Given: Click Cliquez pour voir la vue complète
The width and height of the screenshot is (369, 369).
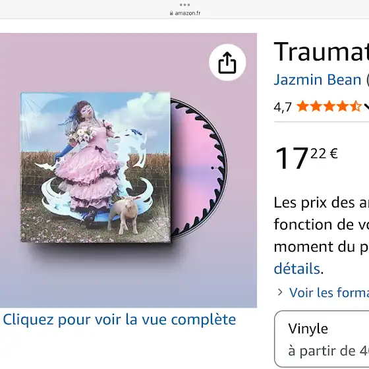Looking at the screenshot, I should coord(119,320).
